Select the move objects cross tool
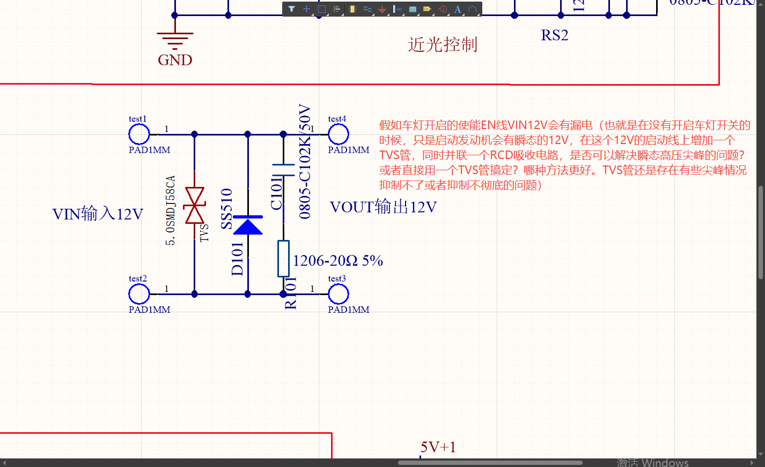This screenshot has width=765, height=467. [306, 9]
